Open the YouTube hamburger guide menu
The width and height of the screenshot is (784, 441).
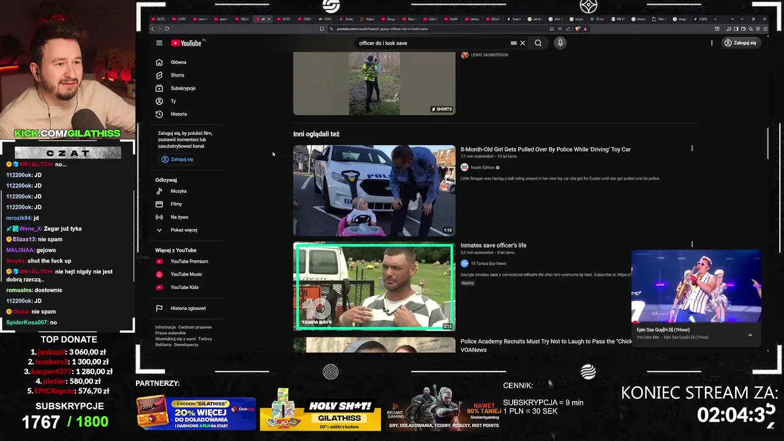(159, 43)
